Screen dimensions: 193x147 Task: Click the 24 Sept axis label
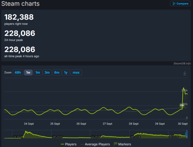point(29,124)
